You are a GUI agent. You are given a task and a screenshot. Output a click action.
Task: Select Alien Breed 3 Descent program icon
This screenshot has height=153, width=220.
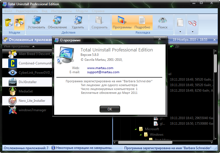click(x=12, y=54)
